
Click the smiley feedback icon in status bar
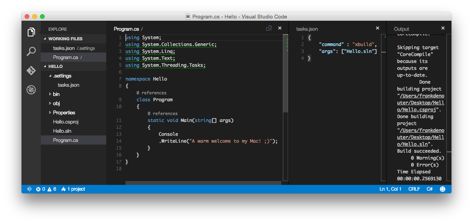[x=443, y=189]
